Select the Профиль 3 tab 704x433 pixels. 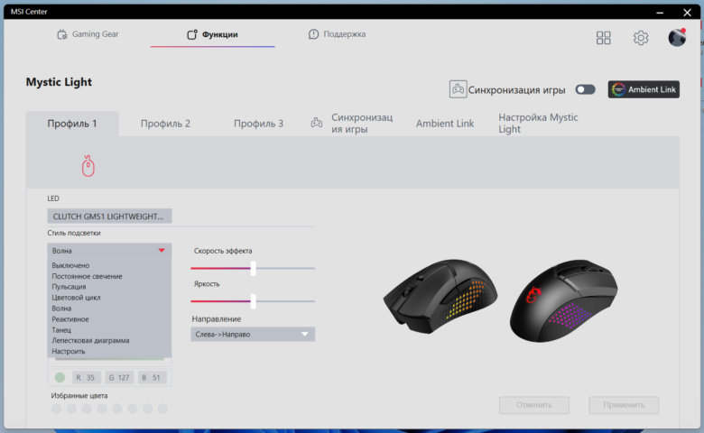(x=258, y=124)
